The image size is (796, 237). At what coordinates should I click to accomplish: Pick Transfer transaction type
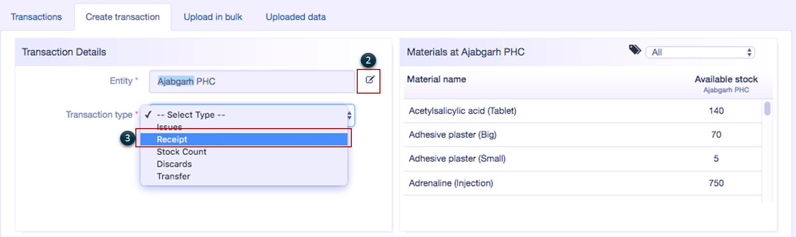tap(173, 176)
